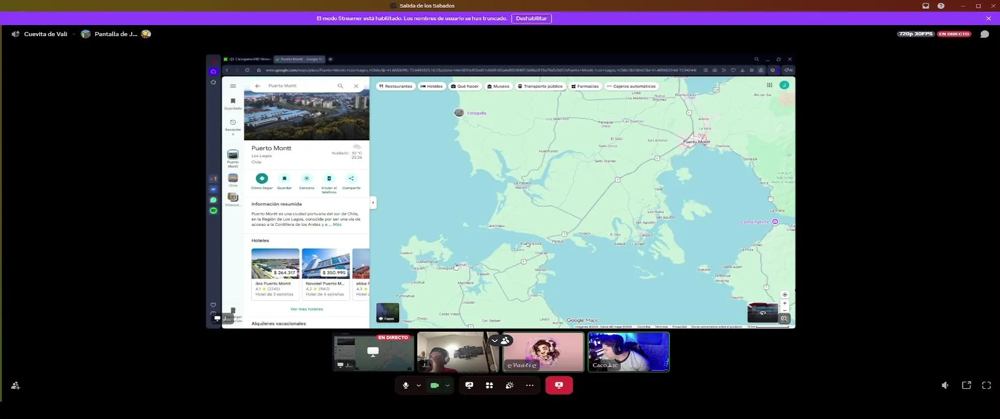
Task: Collapse the Maps side panel arrow
Action: (x=373, y=203)
